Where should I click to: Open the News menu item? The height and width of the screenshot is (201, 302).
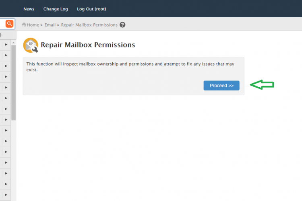(x=29, y=9)
